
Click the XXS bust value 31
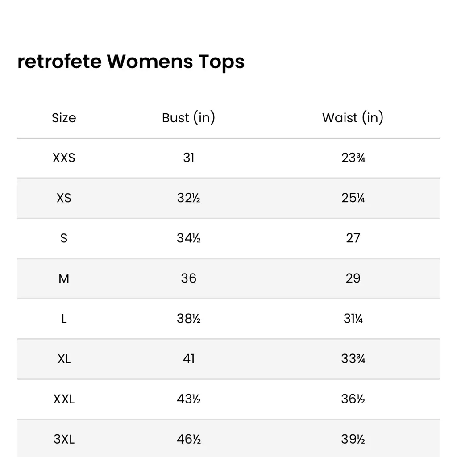coord(188,158)
